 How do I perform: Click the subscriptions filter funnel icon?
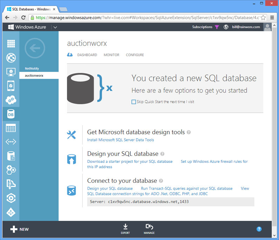click(217, 27)
